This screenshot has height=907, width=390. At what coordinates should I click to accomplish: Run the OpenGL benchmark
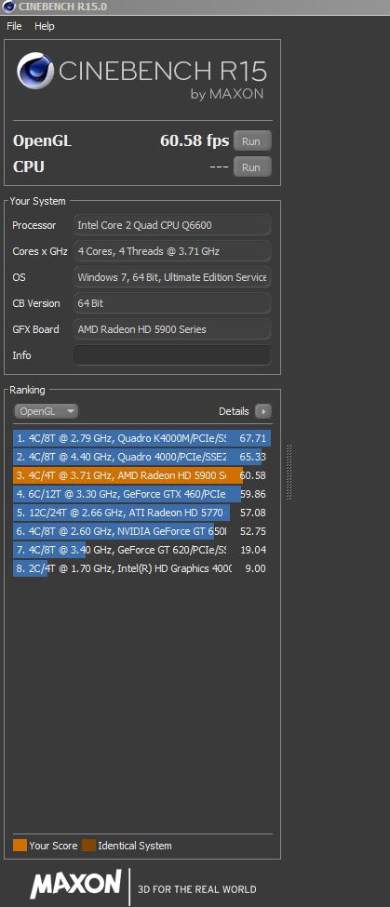tap(252, 141)
